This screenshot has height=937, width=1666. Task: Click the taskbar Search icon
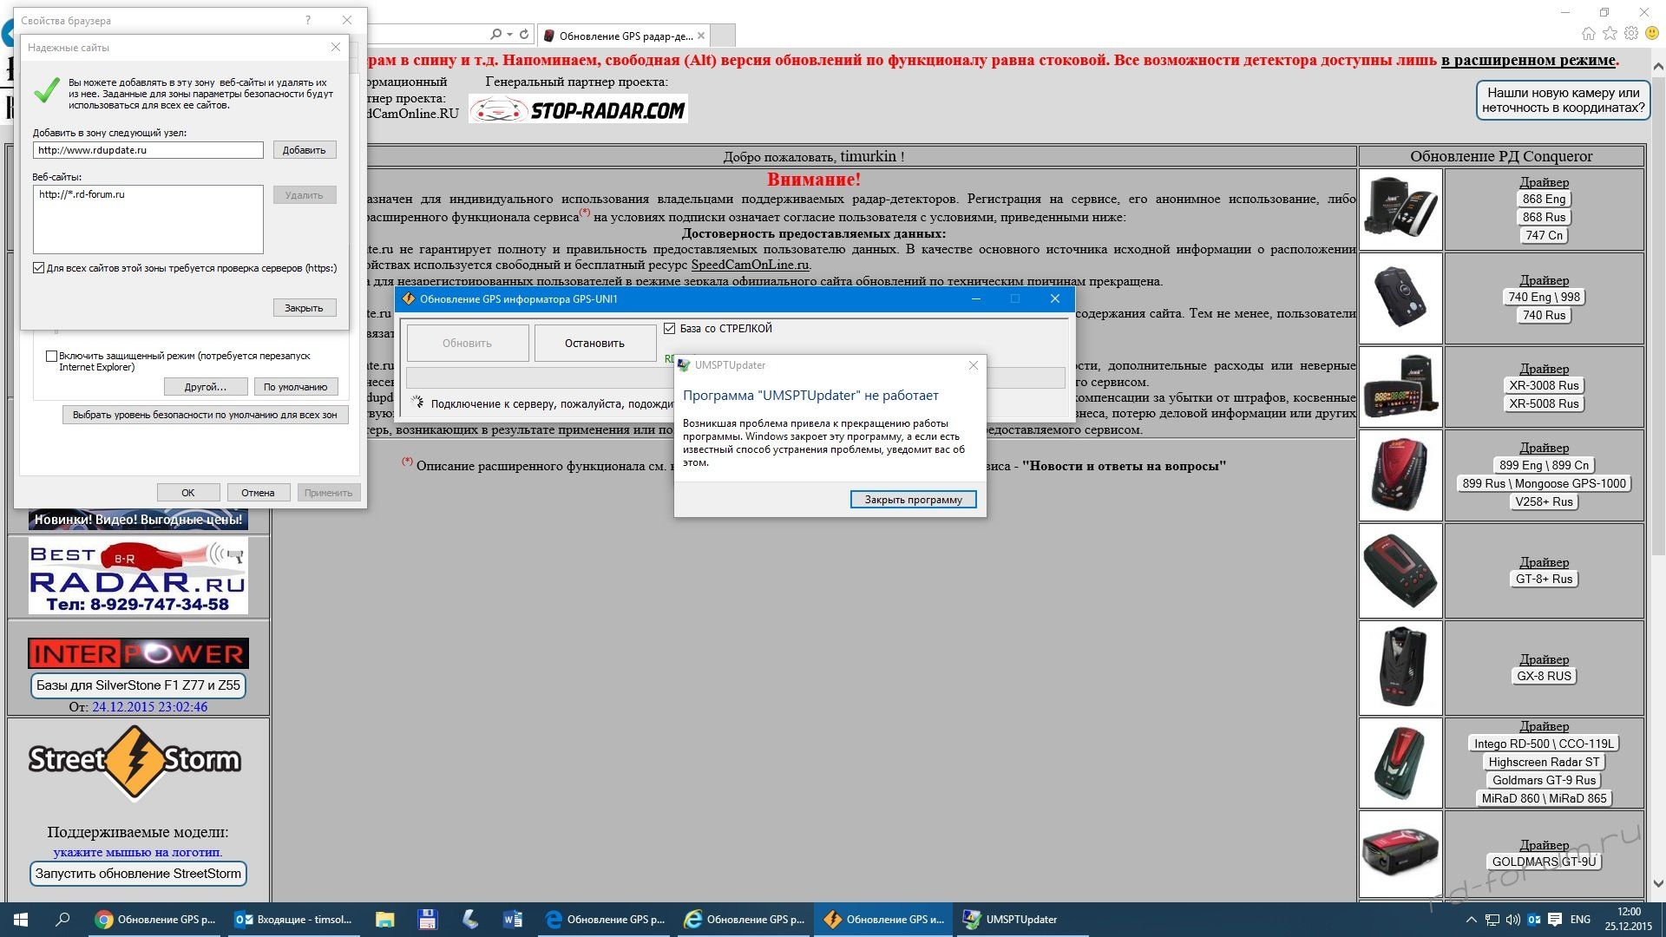(x=62, y=920)
